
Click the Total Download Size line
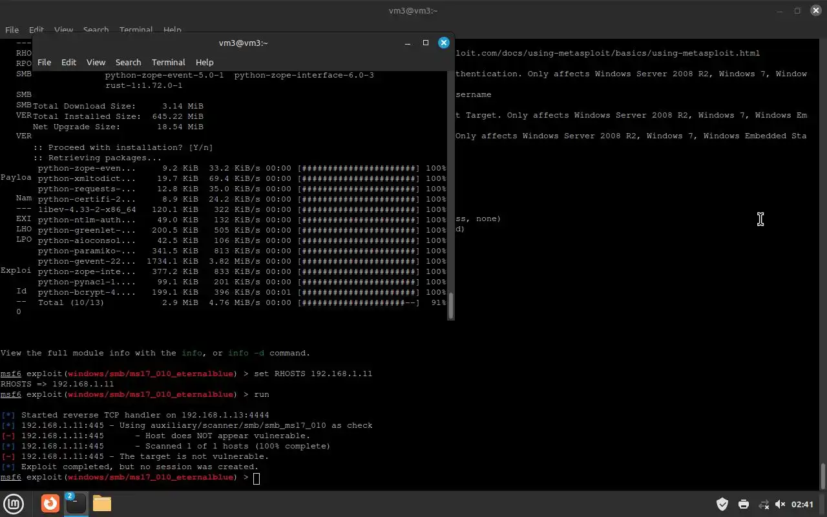[118, 106]
